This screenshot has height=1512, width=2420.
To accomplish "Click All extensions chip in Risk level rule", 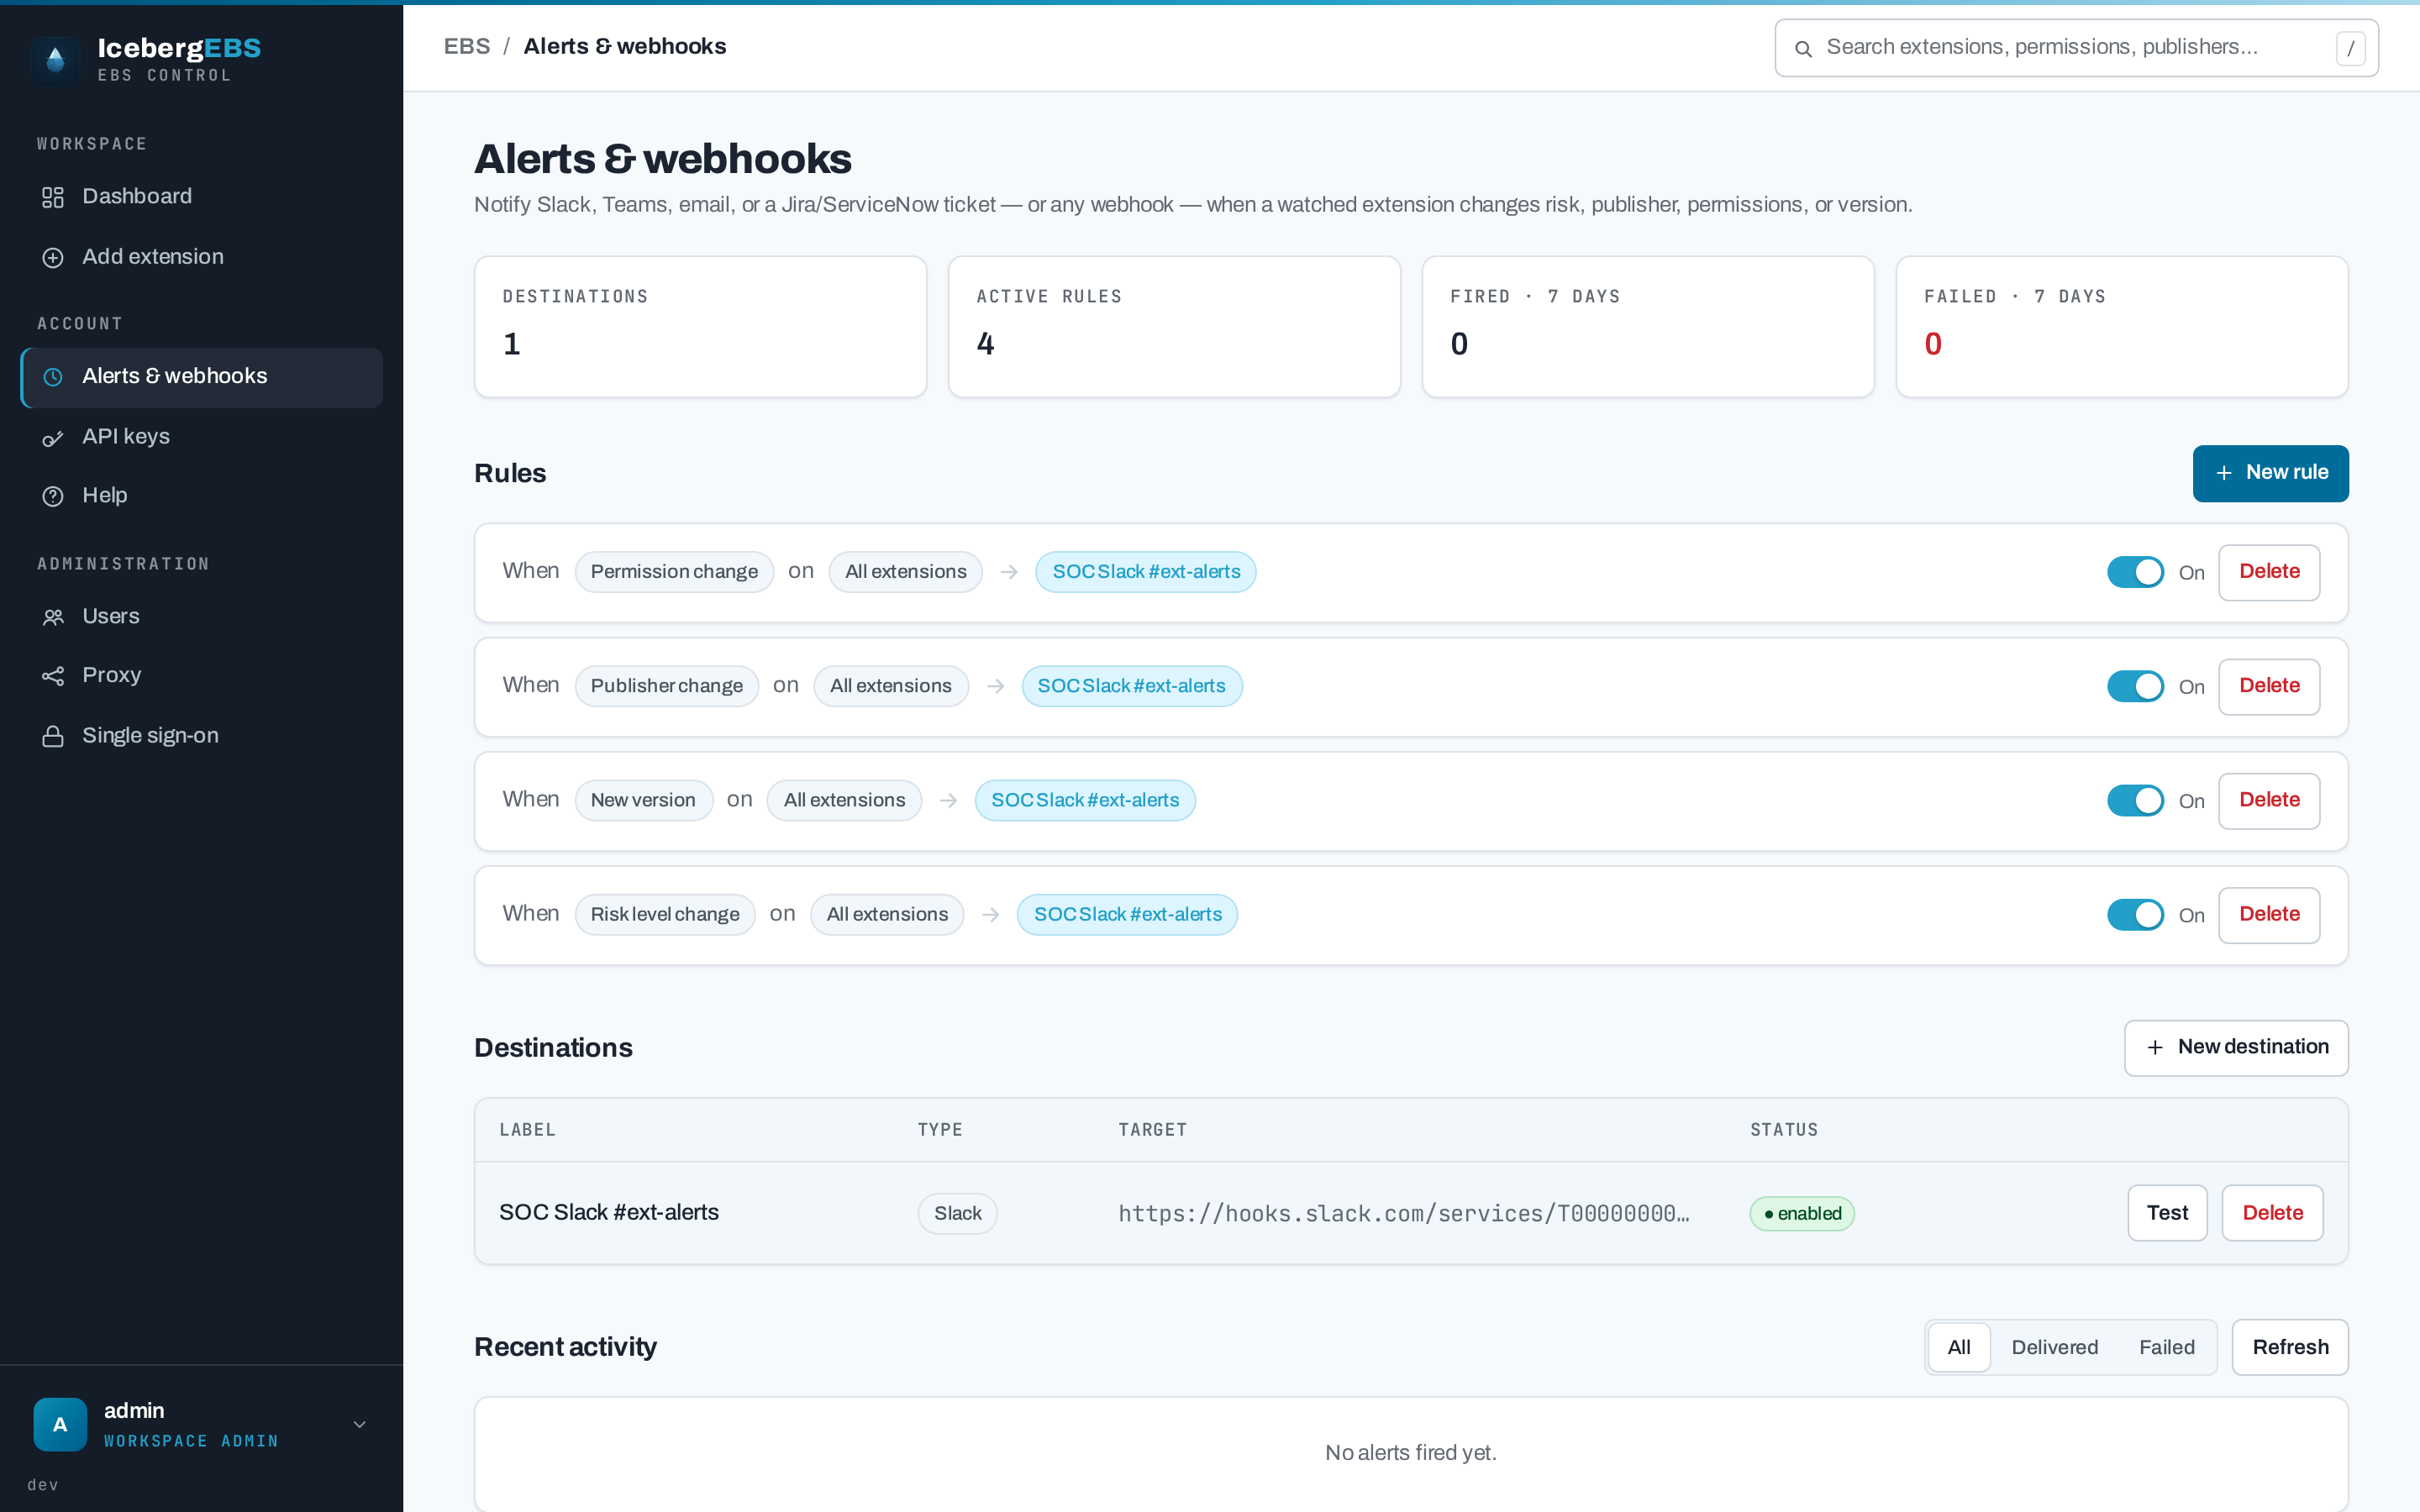I will click(x=887, y=914).
